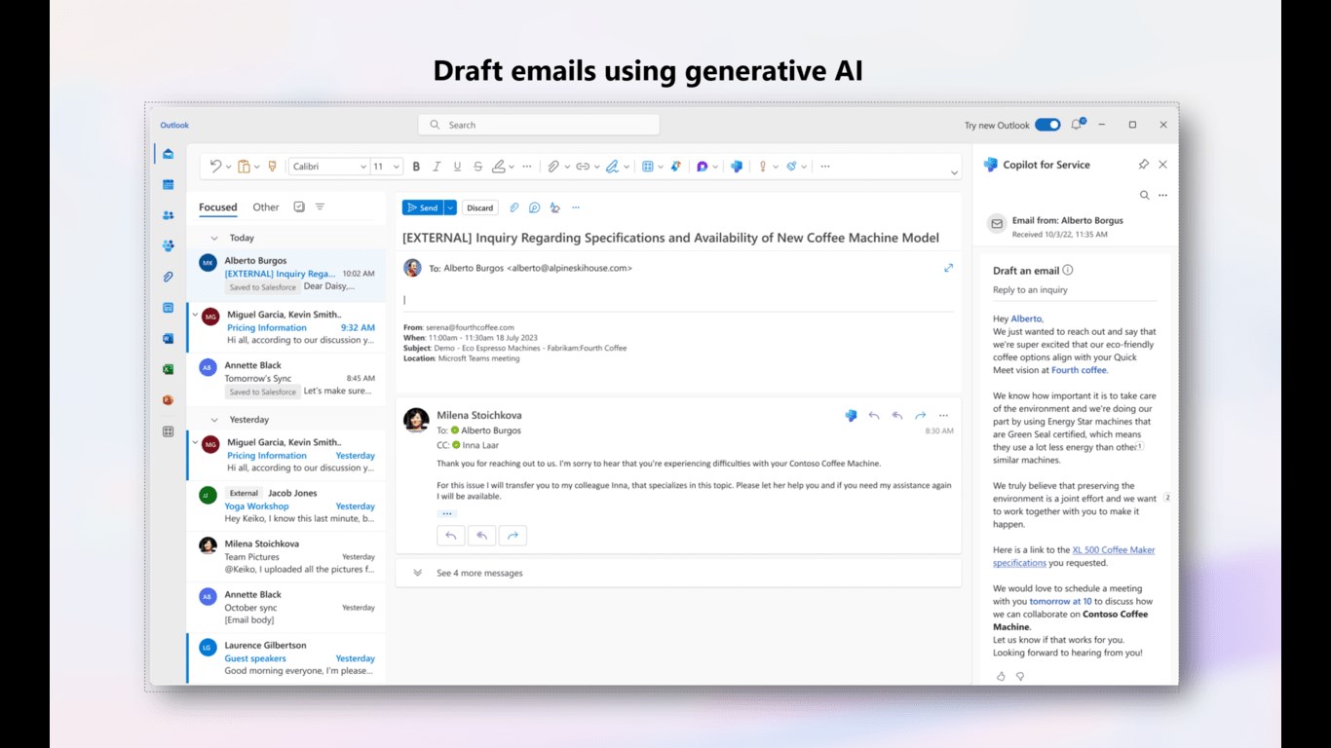Click the ribbon Attach file paperclip
The height and width of the screenshot is (748, 1331).
[x=552, y=167]
